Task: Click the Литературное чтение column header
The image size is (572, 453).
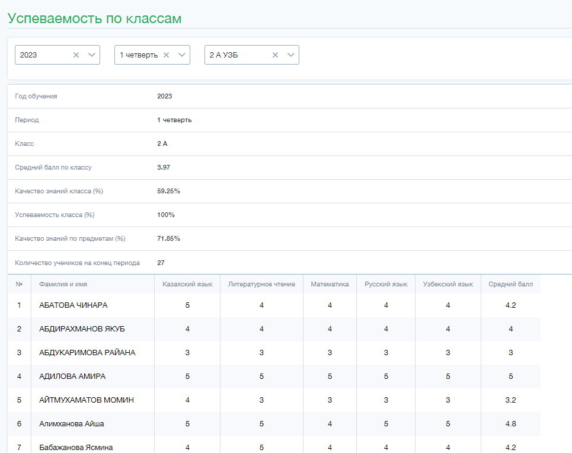Action: 261,284
